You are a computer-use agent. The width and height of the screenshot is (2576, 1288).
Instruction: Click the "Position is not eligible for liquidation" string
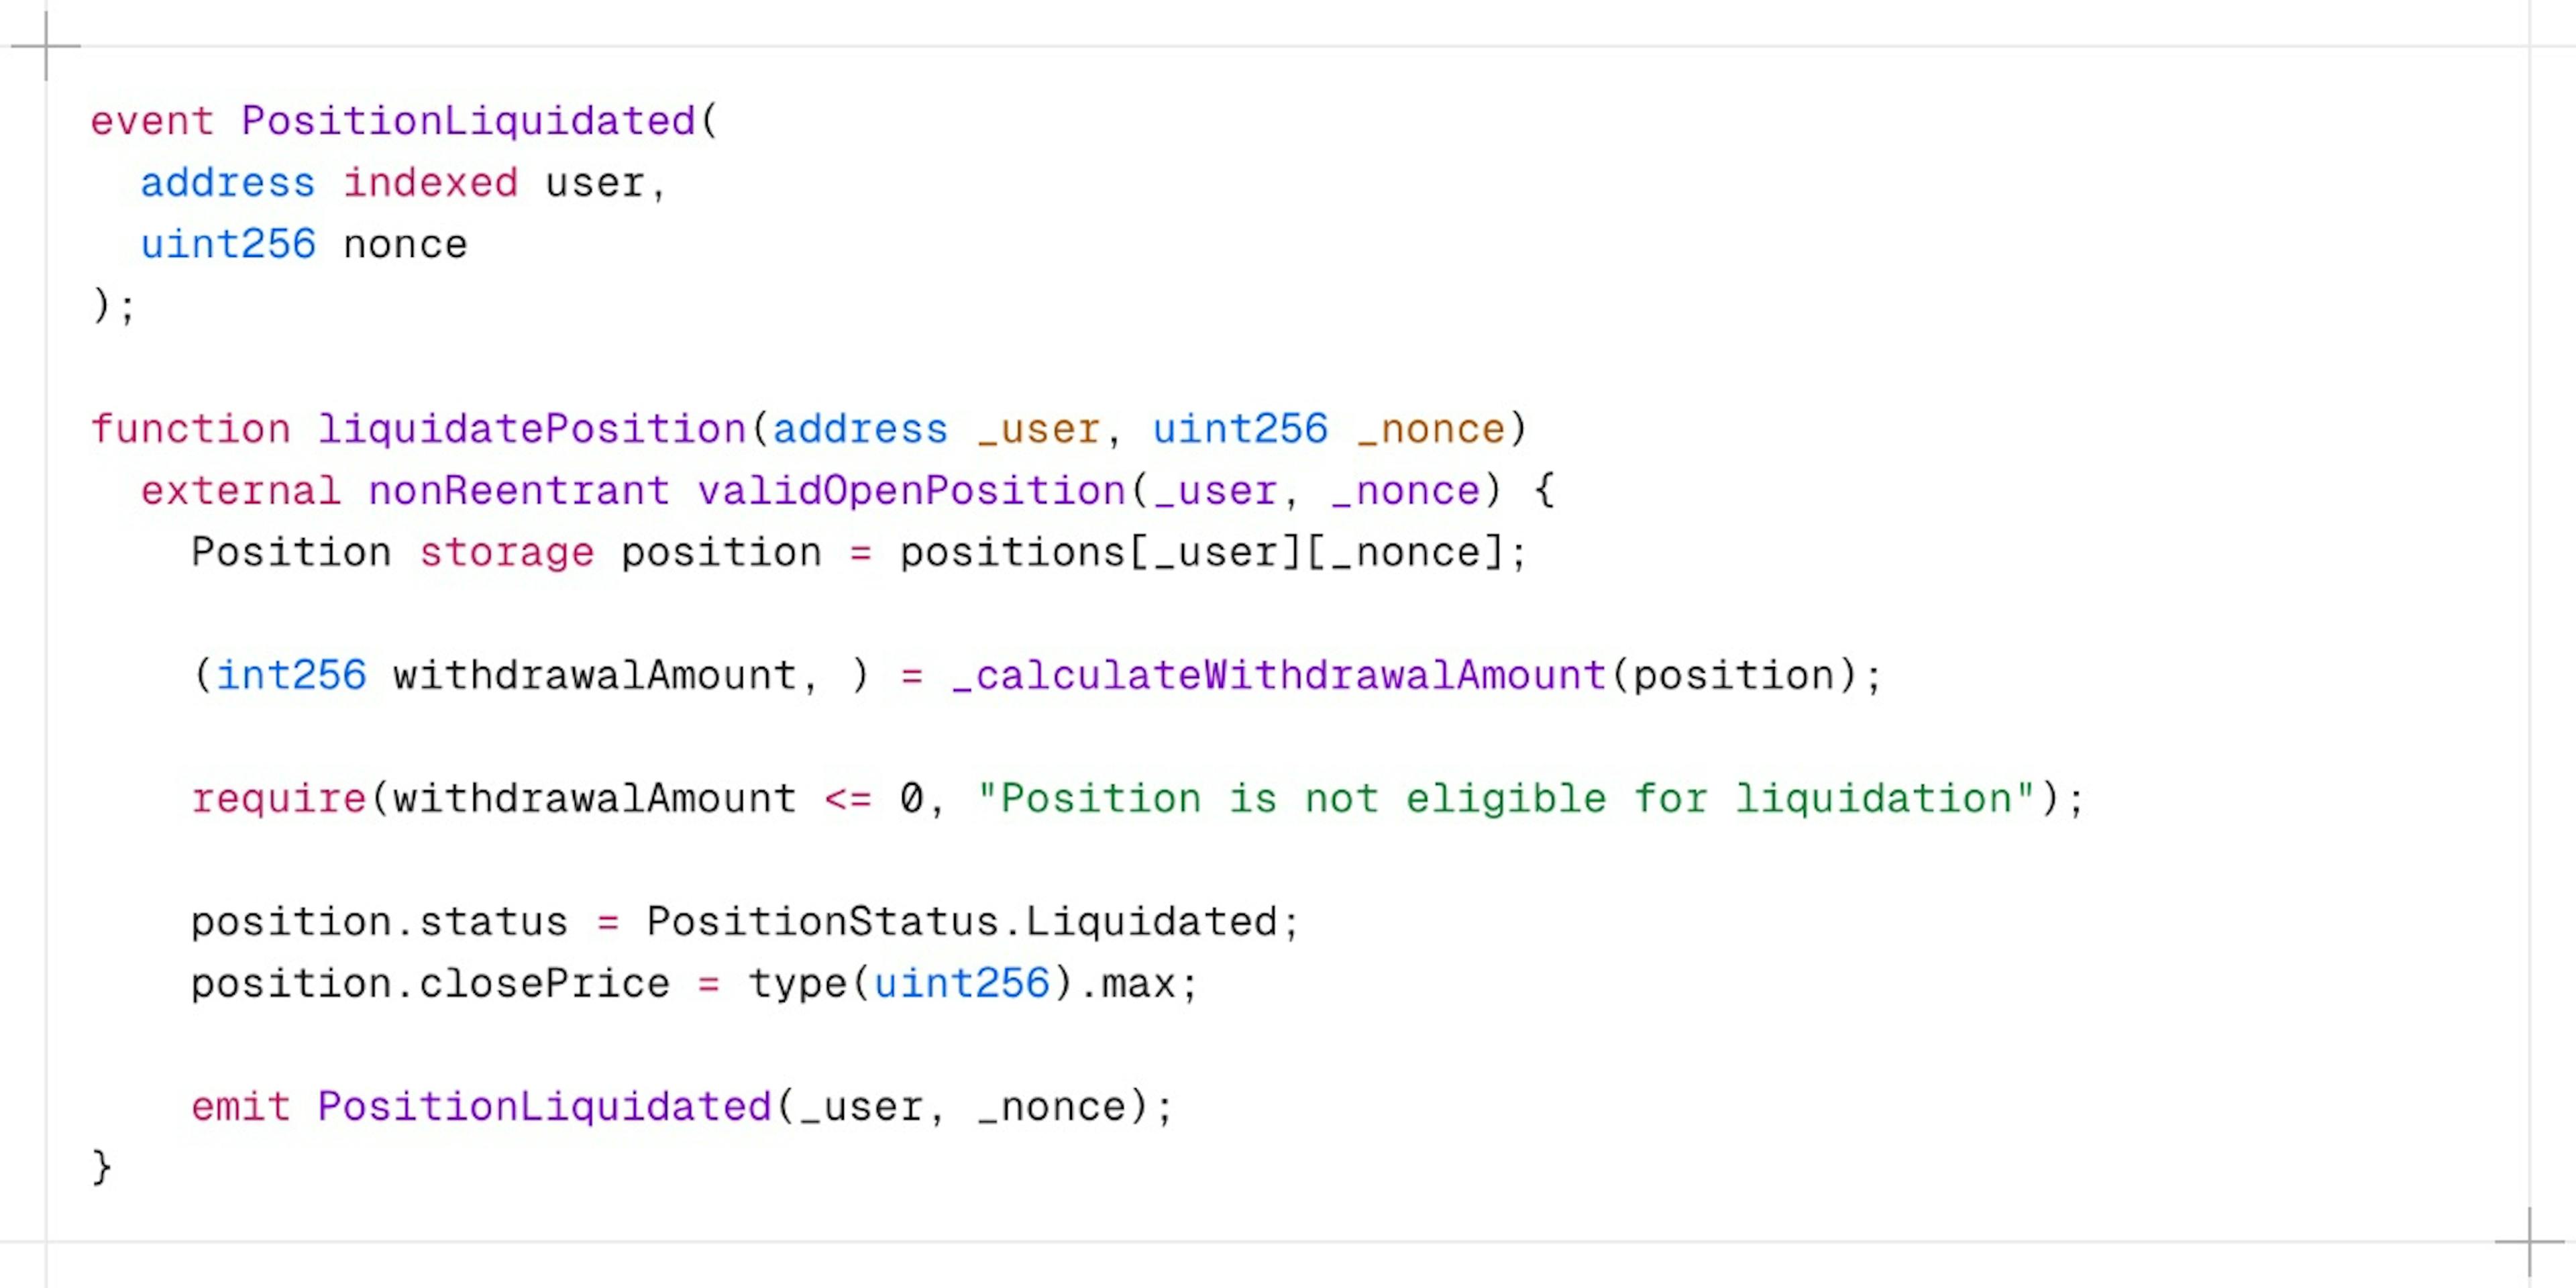click(x=1506, y=799)
